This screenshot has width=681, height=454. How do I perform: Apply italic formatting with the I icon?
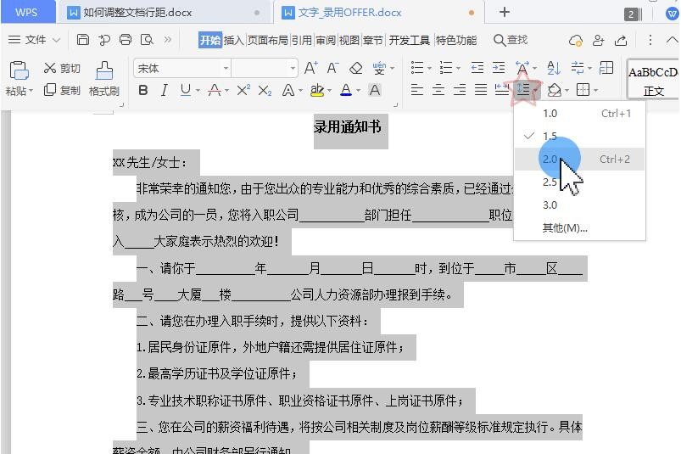(164, 91)
